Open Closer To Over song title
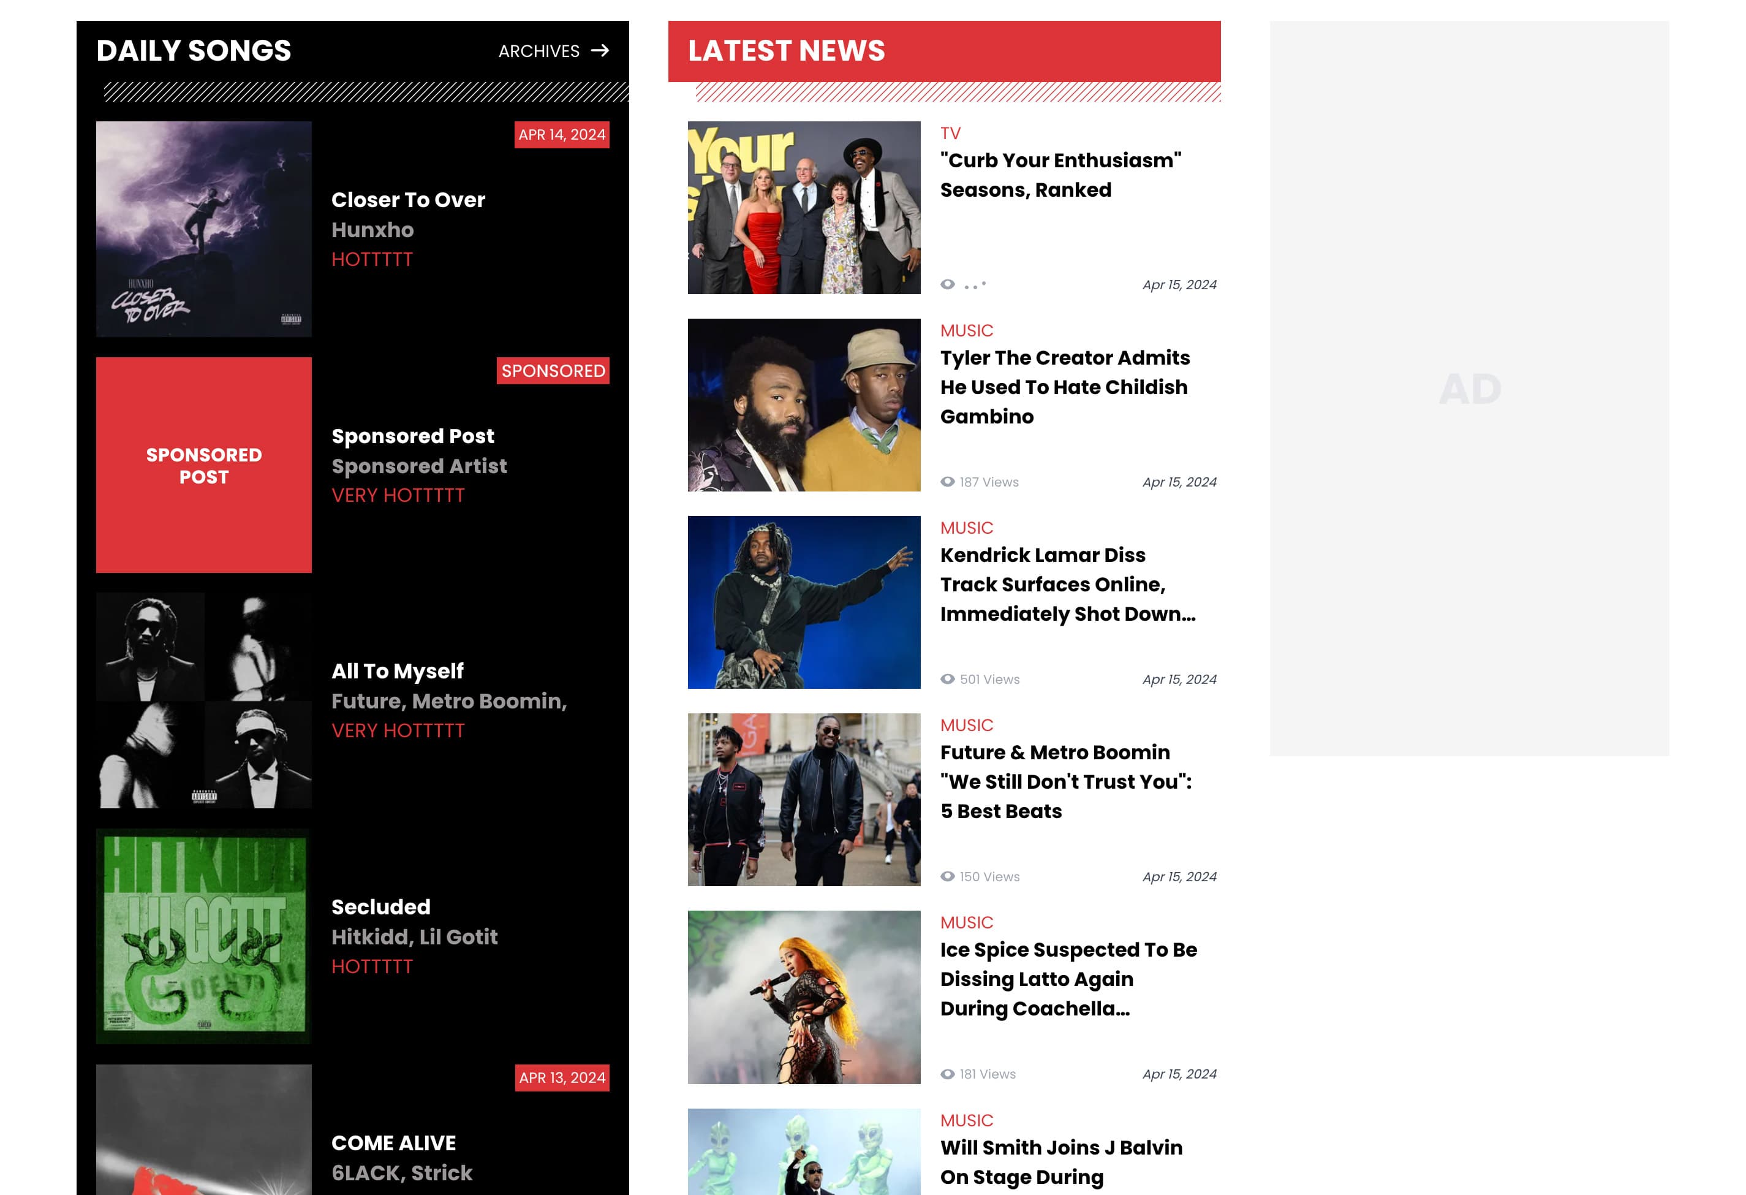 tap(408, 200)
